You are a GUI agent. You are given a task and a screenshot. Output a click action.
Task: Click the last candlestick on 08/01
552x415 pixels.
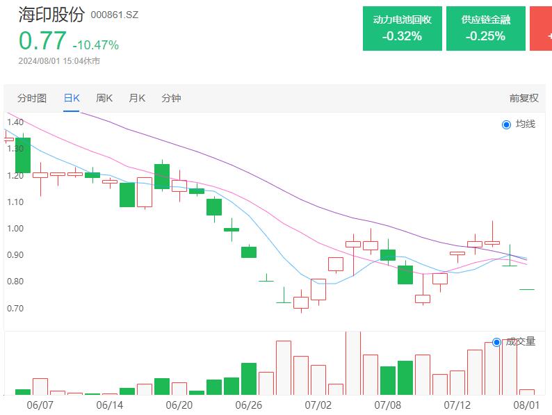(526, 289)
